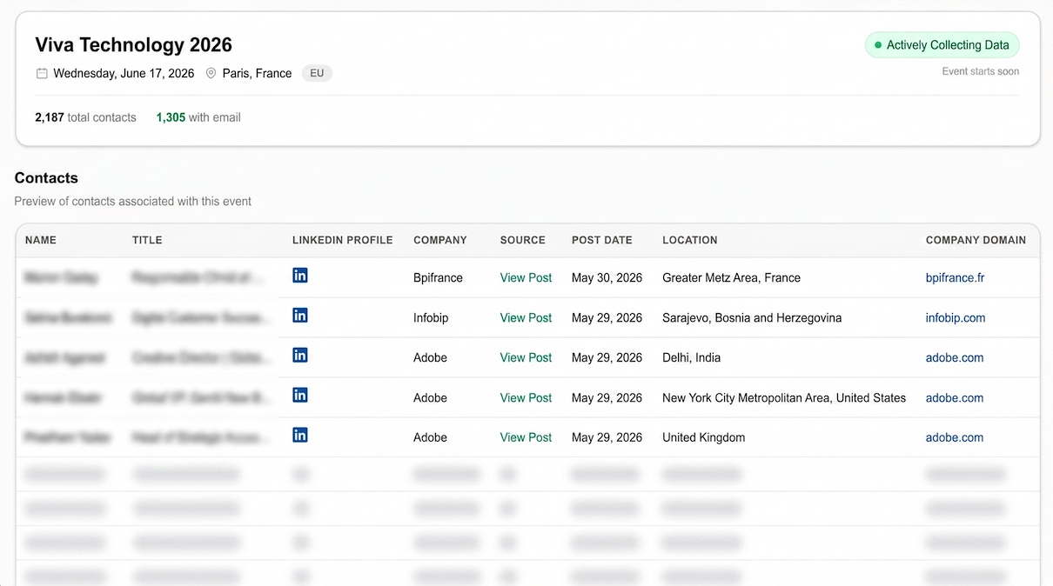Select the Company column header

pos(440,240)
